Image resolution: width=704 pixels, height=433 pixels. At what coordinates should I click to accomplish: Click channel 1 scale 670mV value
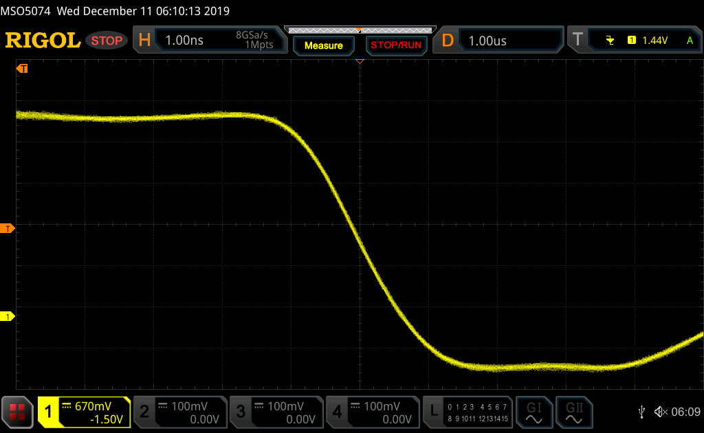click(93, 406)
